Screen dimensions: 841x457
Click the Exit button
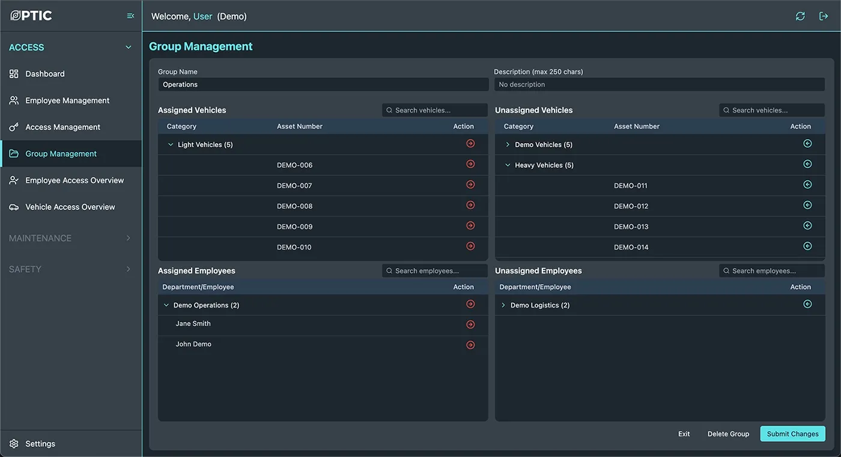pos(684,434)
